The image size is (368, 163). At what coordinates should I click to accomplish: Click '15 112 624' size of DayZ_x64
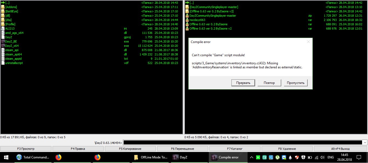pyautogui.click(x=145, y=46)
